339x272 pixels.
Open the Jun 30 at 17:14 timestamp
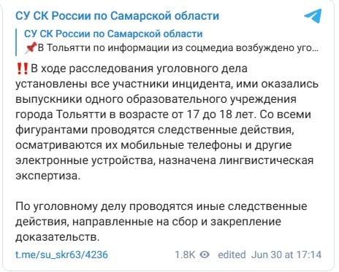coord(286,254)
